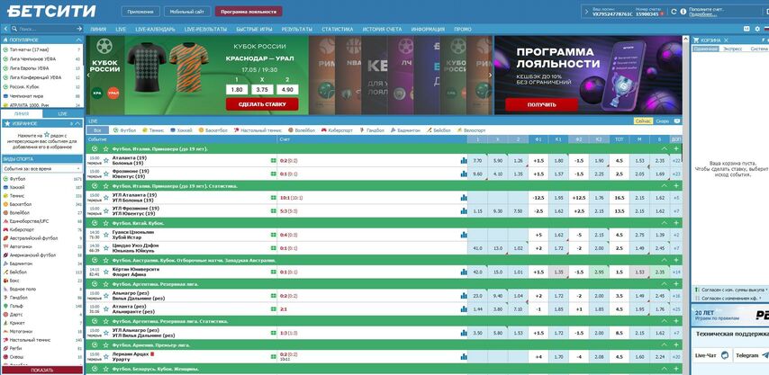Collapse the Избранное section
The image size is (769, 375).
point(78,124)
